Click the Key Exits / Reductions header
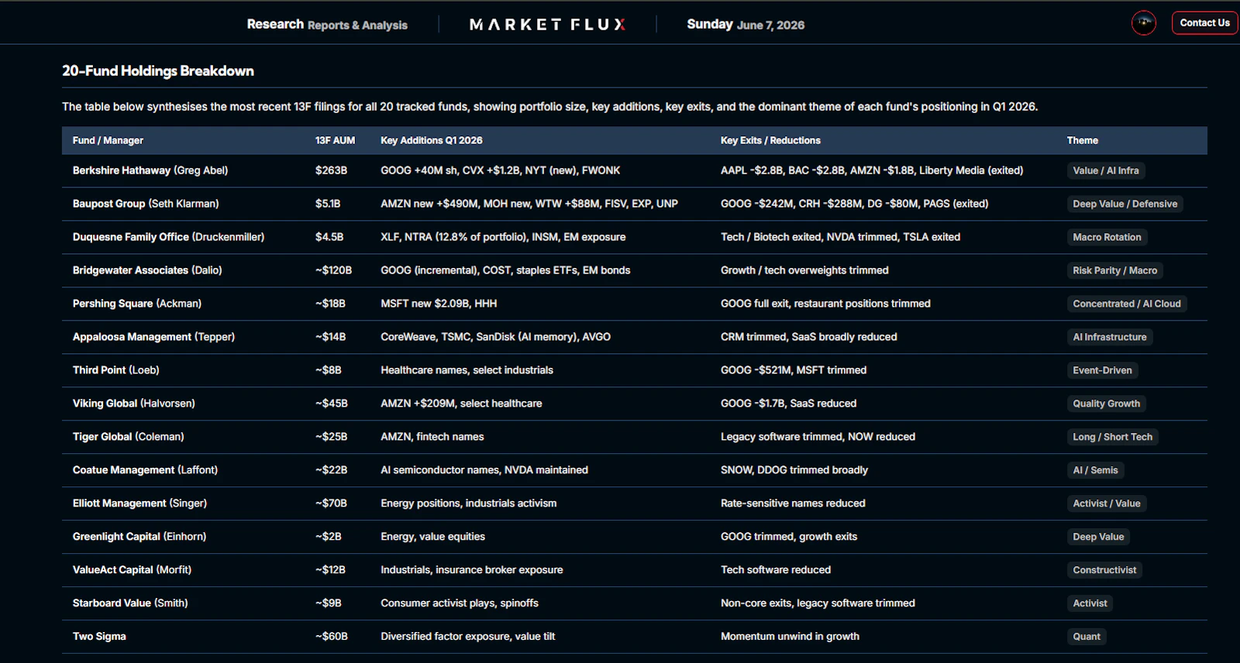 pos(770,140)
